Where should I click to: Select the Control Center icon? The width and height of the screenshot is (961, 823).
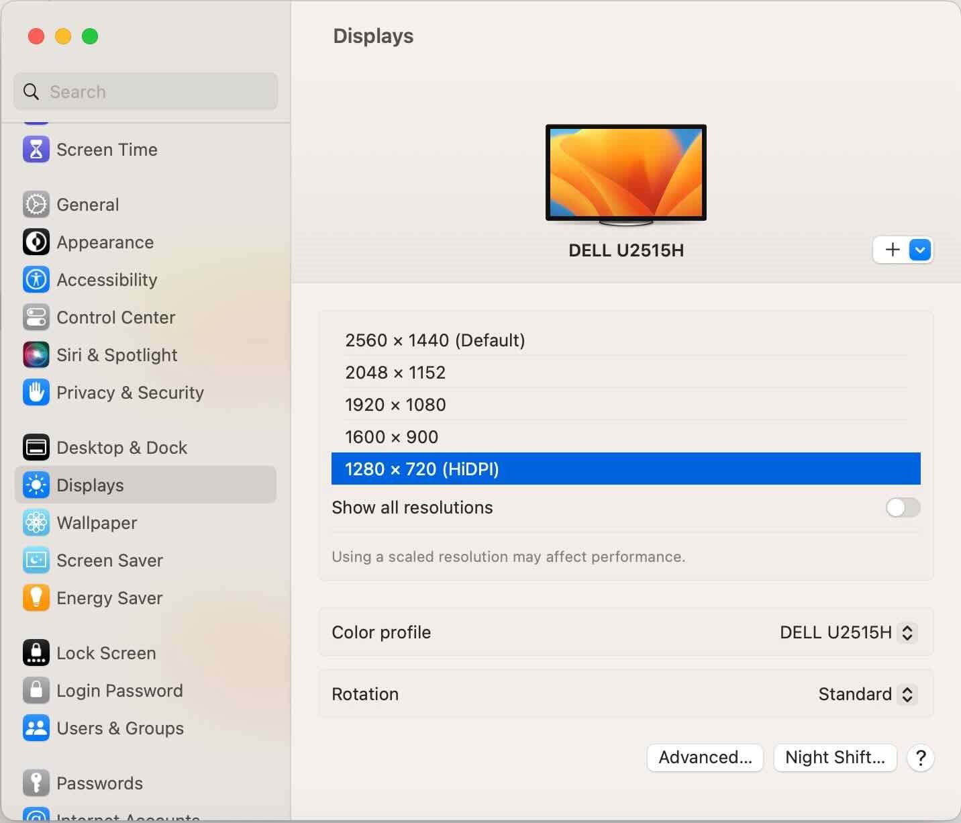point(36,318)
